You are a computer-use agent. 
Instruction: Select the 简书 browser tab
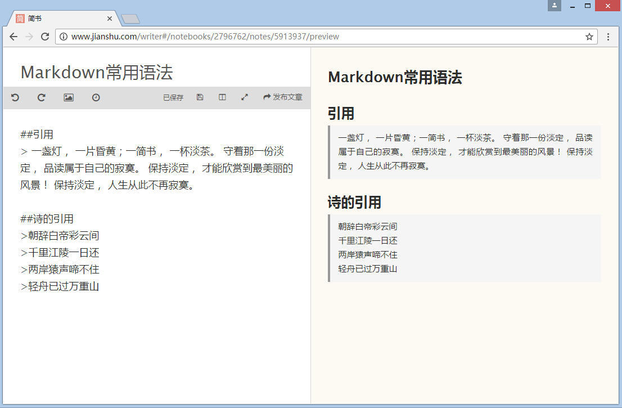point(64,19)
